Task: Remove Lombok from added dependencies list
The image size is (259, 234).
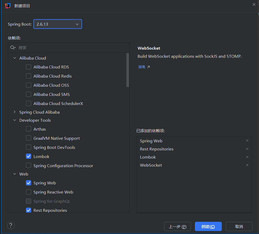Action: 247,157
